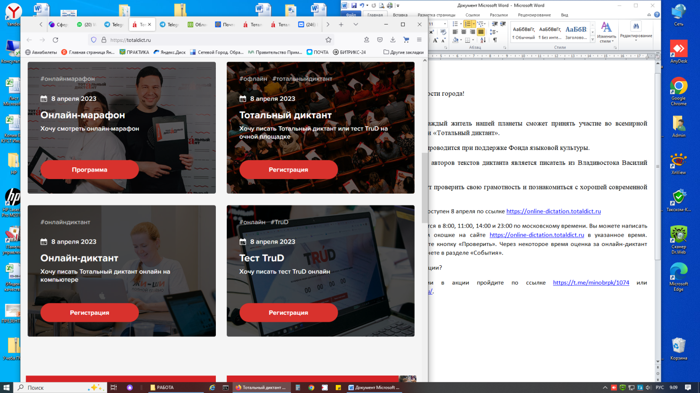The image size is (700, 393).
Task: Click the shopping cart extension icon
Action: point(406,40)
